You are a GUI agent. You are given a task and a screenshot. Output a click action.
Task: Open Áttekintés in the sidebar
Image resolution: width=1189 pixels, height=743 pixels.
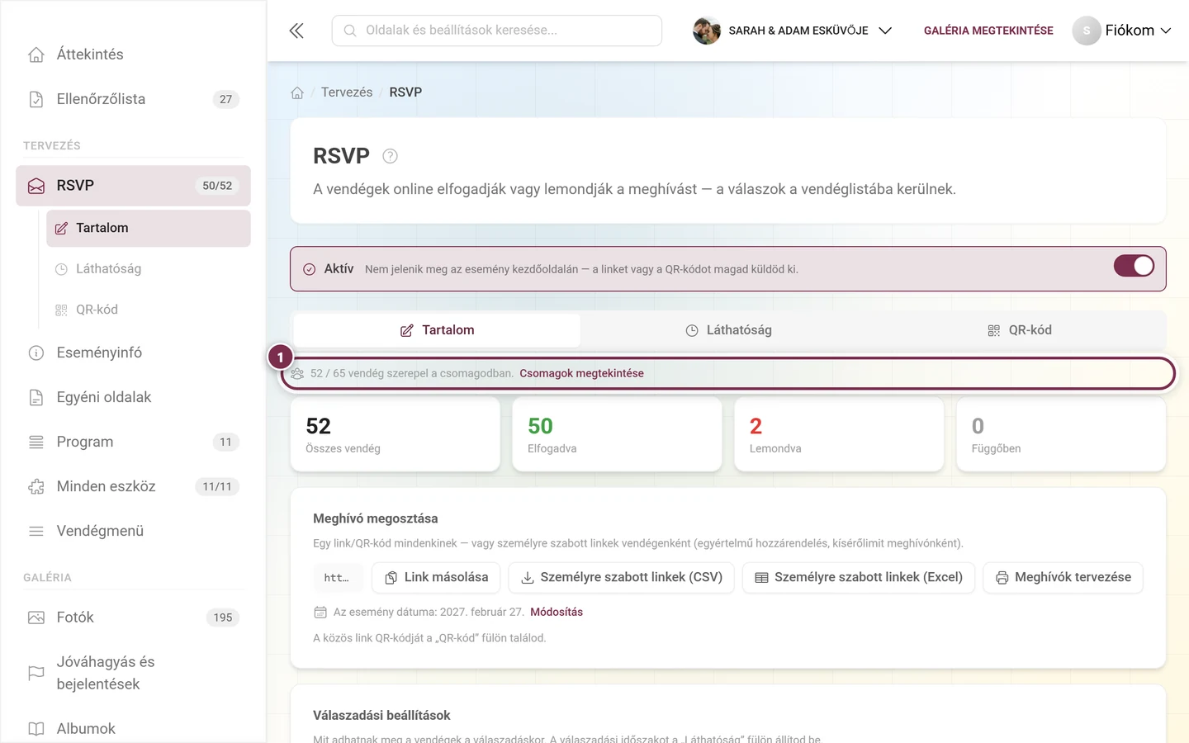tap(133, 54)
